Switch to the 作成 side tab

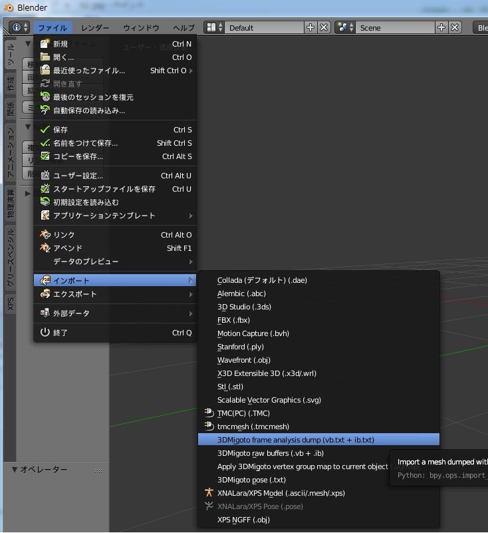click(11, 84)
